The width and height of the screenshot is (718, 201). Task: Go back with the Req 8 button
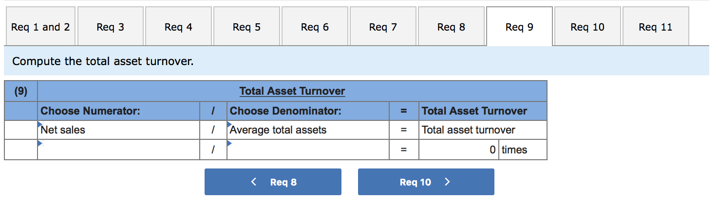pos(273,182)
